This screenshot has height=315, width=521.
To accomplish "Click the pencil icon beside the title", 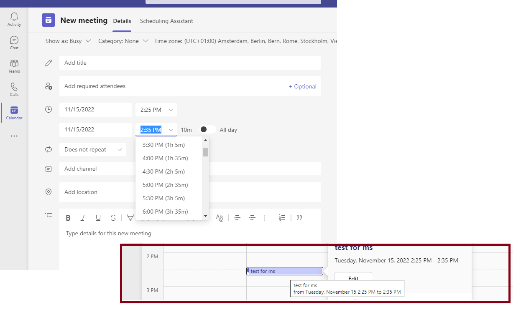I will pos(49,63).
